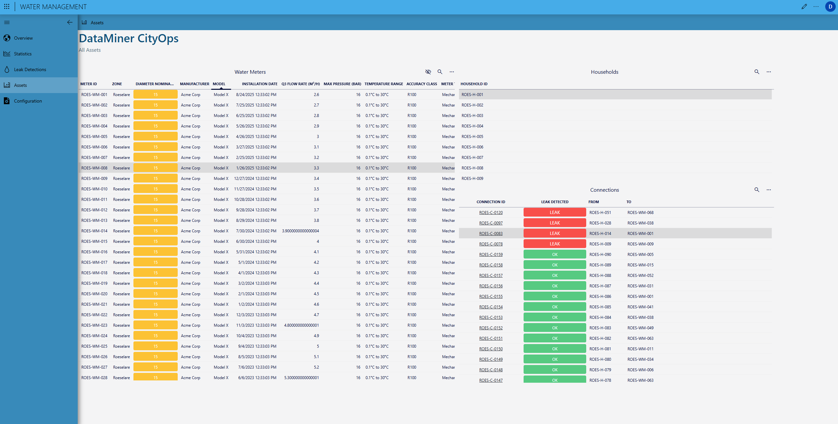
Task: Toggle hidden columns eye icon
Action: coord(428,72)
